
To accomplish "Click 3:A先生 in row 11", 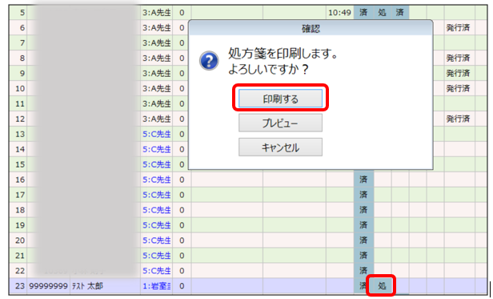I will [156, 103].
